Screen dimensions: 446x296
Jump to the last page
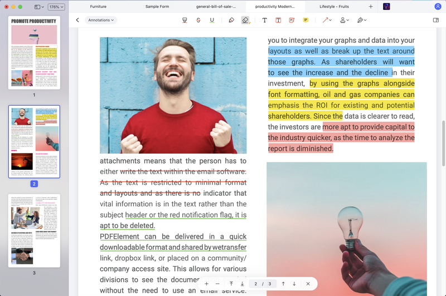[x=242, y=284]
